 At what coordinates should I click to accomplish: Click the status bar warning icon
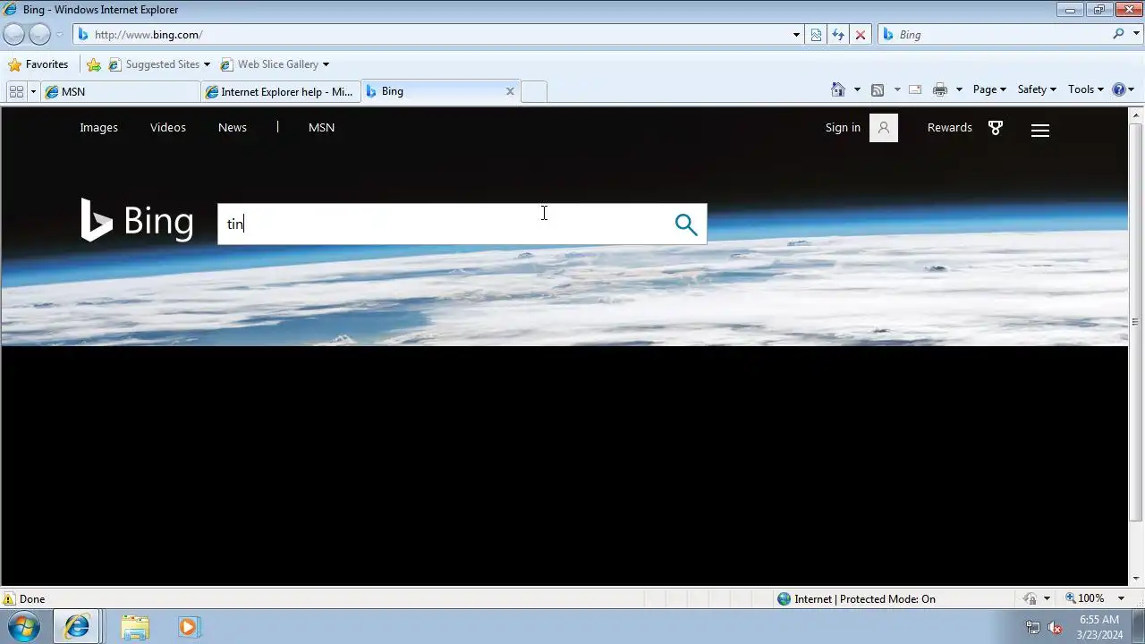tap(9, 599)
